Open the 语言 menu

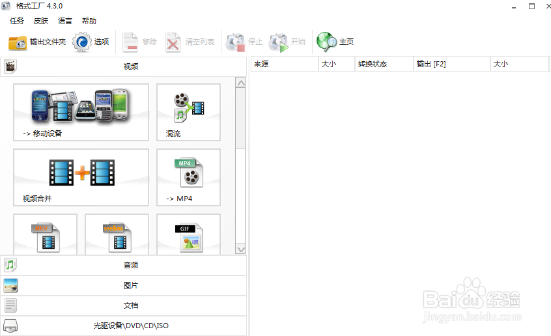pos(64,21)
